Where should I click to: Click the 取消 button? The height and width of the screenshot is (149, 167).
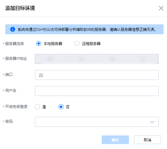pos(148,140)
